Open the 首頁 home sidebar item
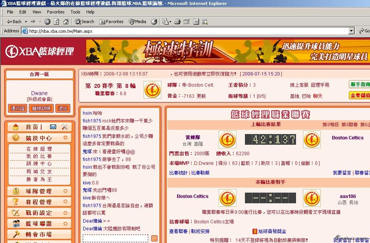 click(x=32, y=127)
